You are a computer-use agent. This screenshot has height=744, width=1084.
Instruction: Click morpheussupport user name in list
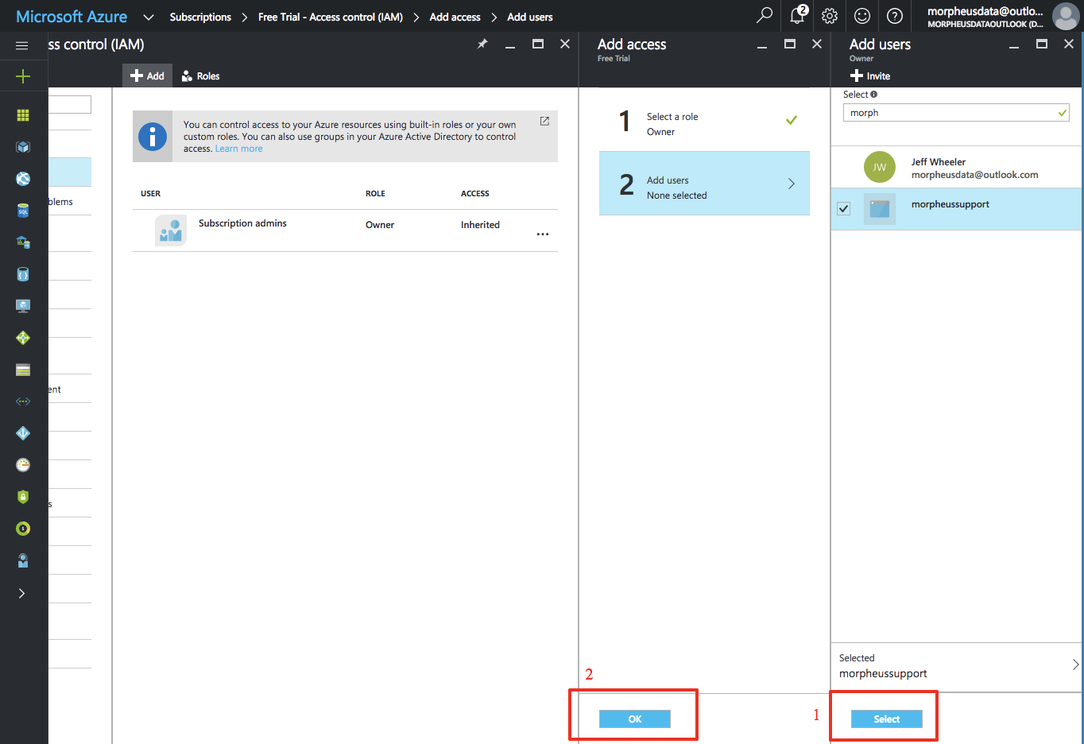pos(950,204)
